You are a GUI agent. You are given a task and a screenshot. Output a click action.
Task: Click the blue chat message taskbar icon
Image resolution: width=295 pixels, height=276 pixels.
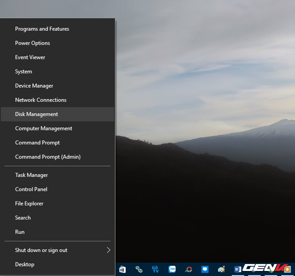[205, 269]
